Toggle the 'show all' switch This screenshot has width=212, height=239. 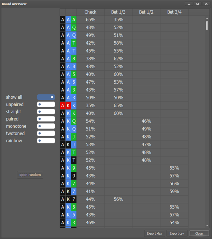tap(46, 97)
